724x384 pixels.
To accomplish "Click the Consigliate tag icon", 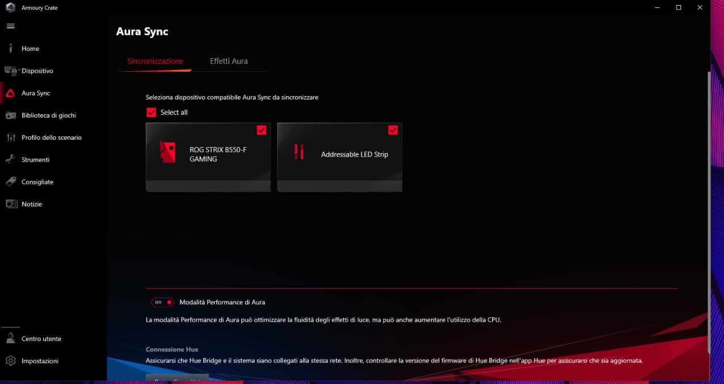I will tap(11, 182).
